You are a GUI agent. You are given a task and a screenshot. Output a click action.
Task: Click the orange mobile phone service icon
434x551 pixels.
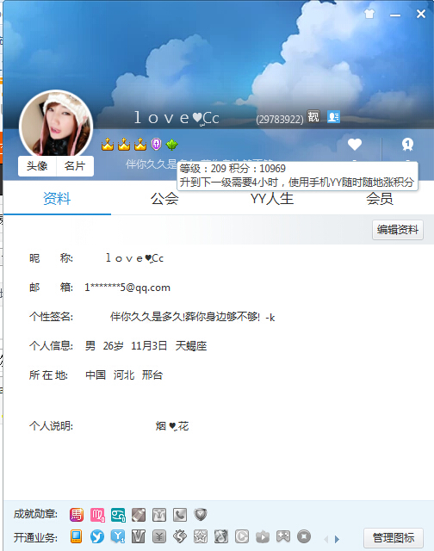click(x=77, y=536)
